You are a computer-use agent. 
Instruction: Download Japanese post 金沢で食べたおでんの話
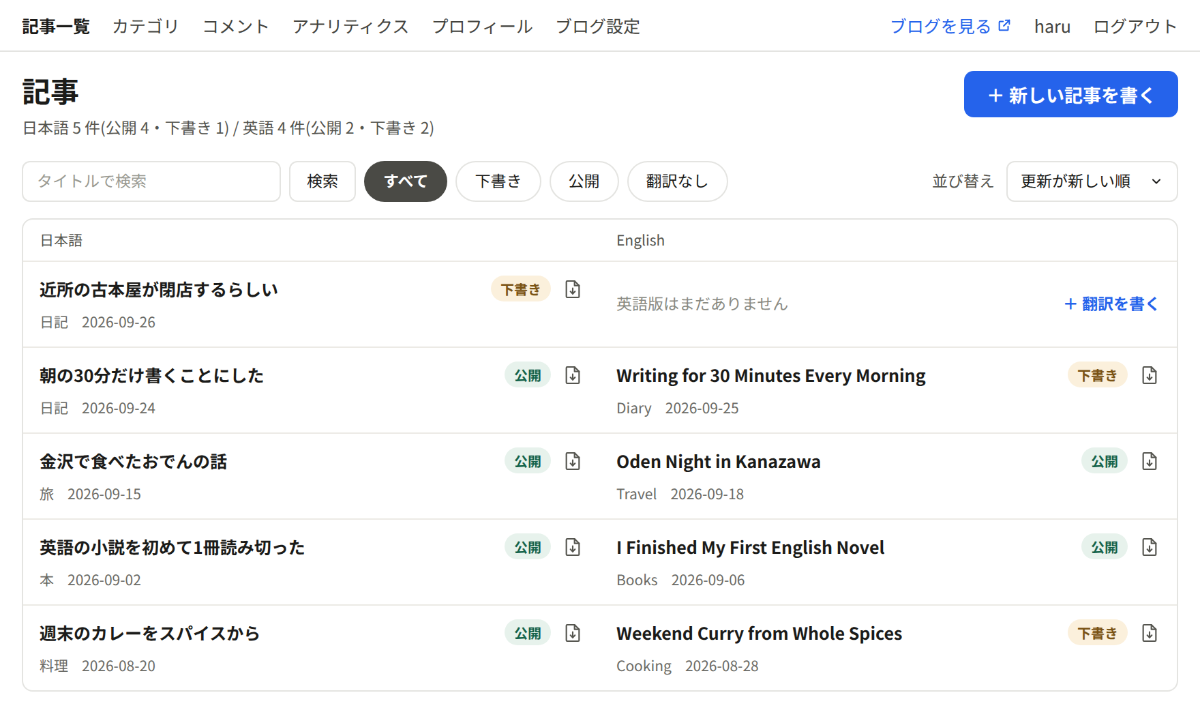click(x=573, y=461)
